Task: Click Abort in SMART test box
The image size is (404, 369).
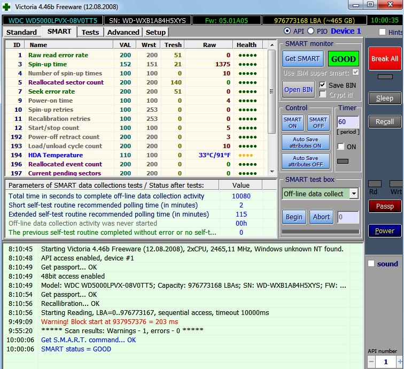Action: pos(321,217)
